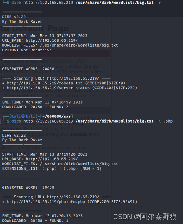This screenshot has height=224, width=183.
Task: Click the first URL_BASE address line
Action: (40, 41)
